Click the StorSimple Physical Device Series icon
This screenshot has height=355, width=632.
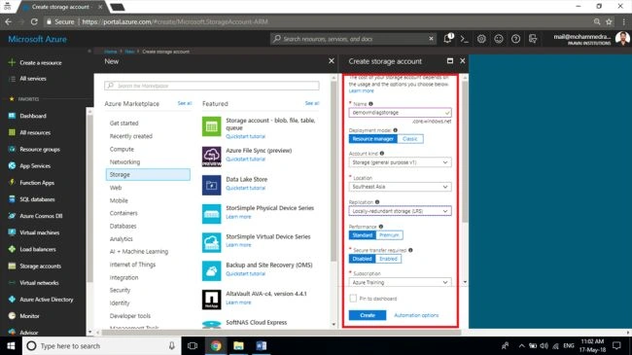click(x=212, y=214)
